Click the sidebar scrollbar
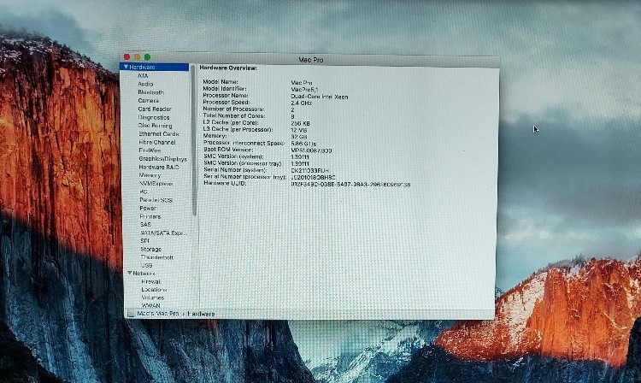Viewport: 641px width, 383px height. (194, 140)
